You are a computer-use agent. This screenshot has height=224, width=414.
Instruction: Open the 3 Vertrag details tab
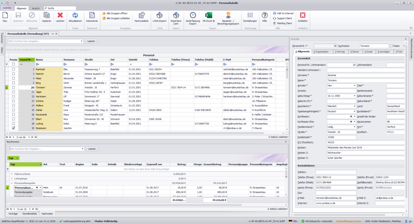[341, 52]
